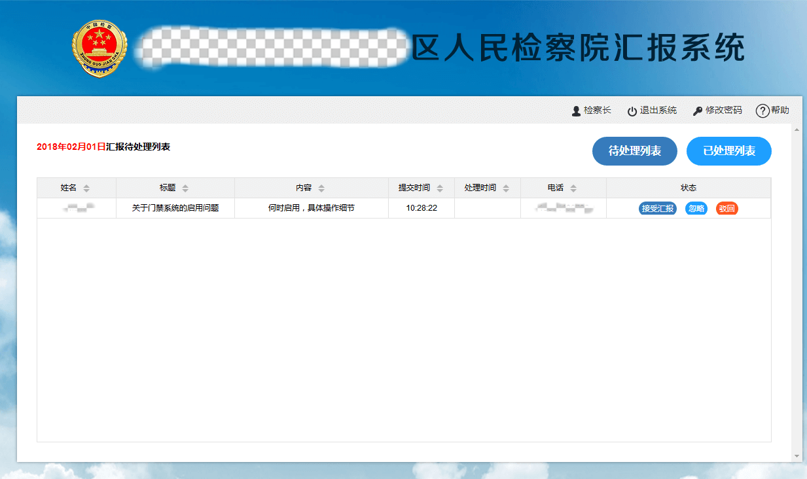Click the procuratorate national emblem logo
Image resolution: width=807 pixels, height=479 pixels.
pos(99,48)
